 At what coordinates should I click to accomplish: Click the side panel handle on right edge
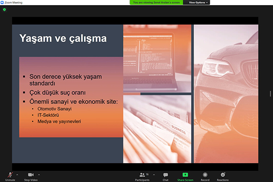click(x=270, y=94)
